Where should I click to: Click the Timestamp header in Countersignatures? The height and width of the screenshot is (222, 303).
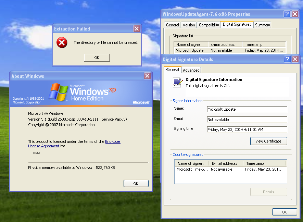264,163
